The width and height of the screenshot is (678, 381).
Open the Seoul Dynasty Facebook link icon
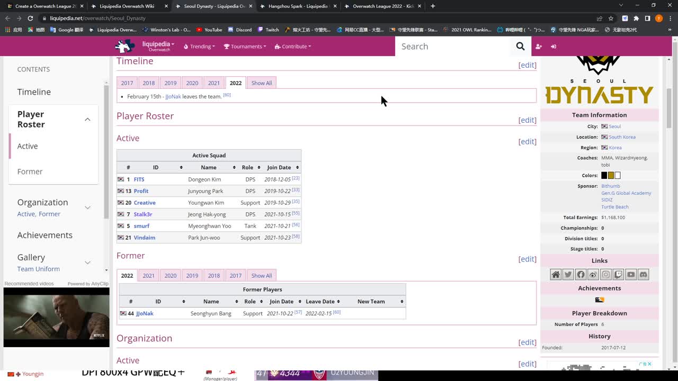(581, 274)
